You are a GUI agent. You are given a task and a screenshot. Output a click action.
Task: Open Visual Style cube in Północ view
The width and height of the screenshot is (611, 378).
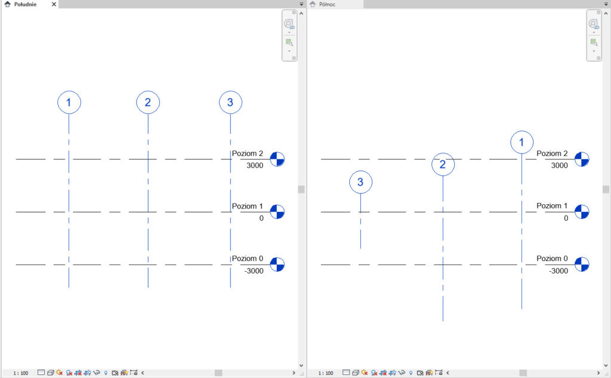click(x=355, y=373)
